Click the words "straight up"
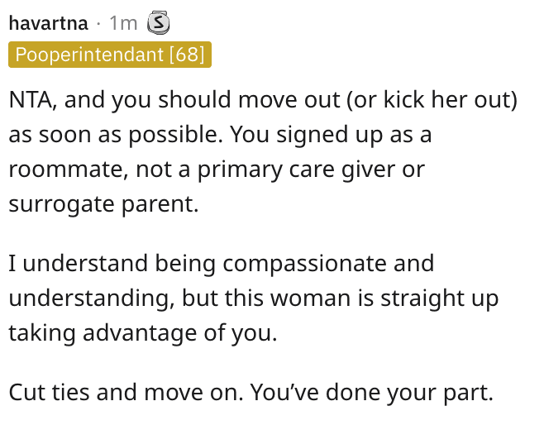Screen dimensions: 544x425 439,298
